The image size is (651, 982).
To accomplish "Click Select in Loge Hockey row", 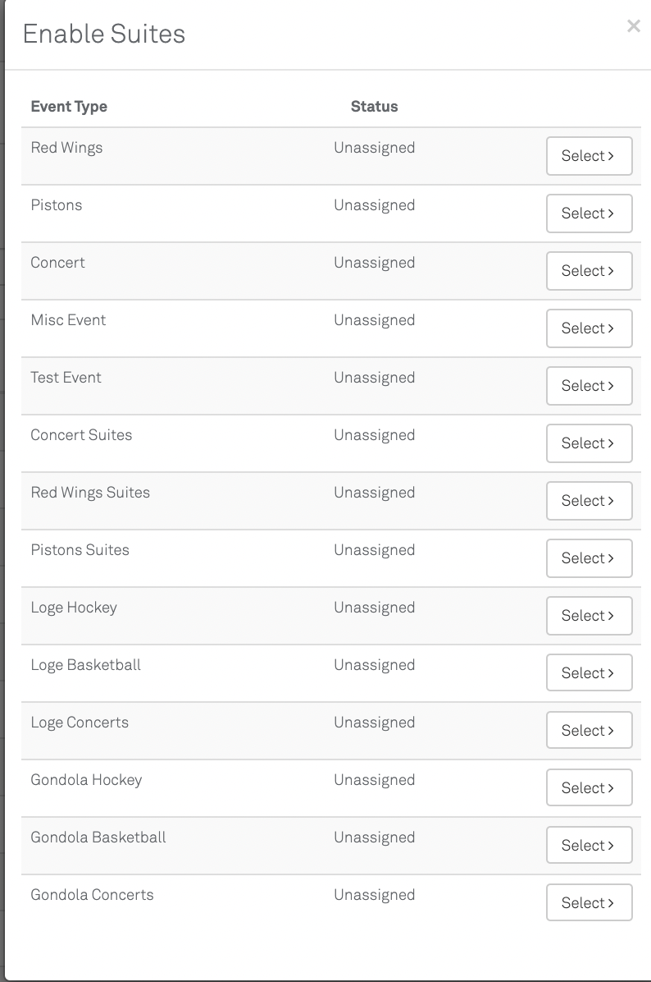I will click(589, 616).
